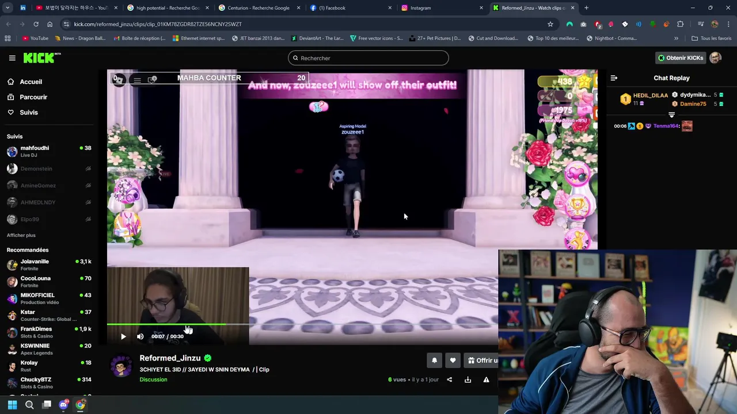Open the Windows Start menu

click(x=12, y=405)
